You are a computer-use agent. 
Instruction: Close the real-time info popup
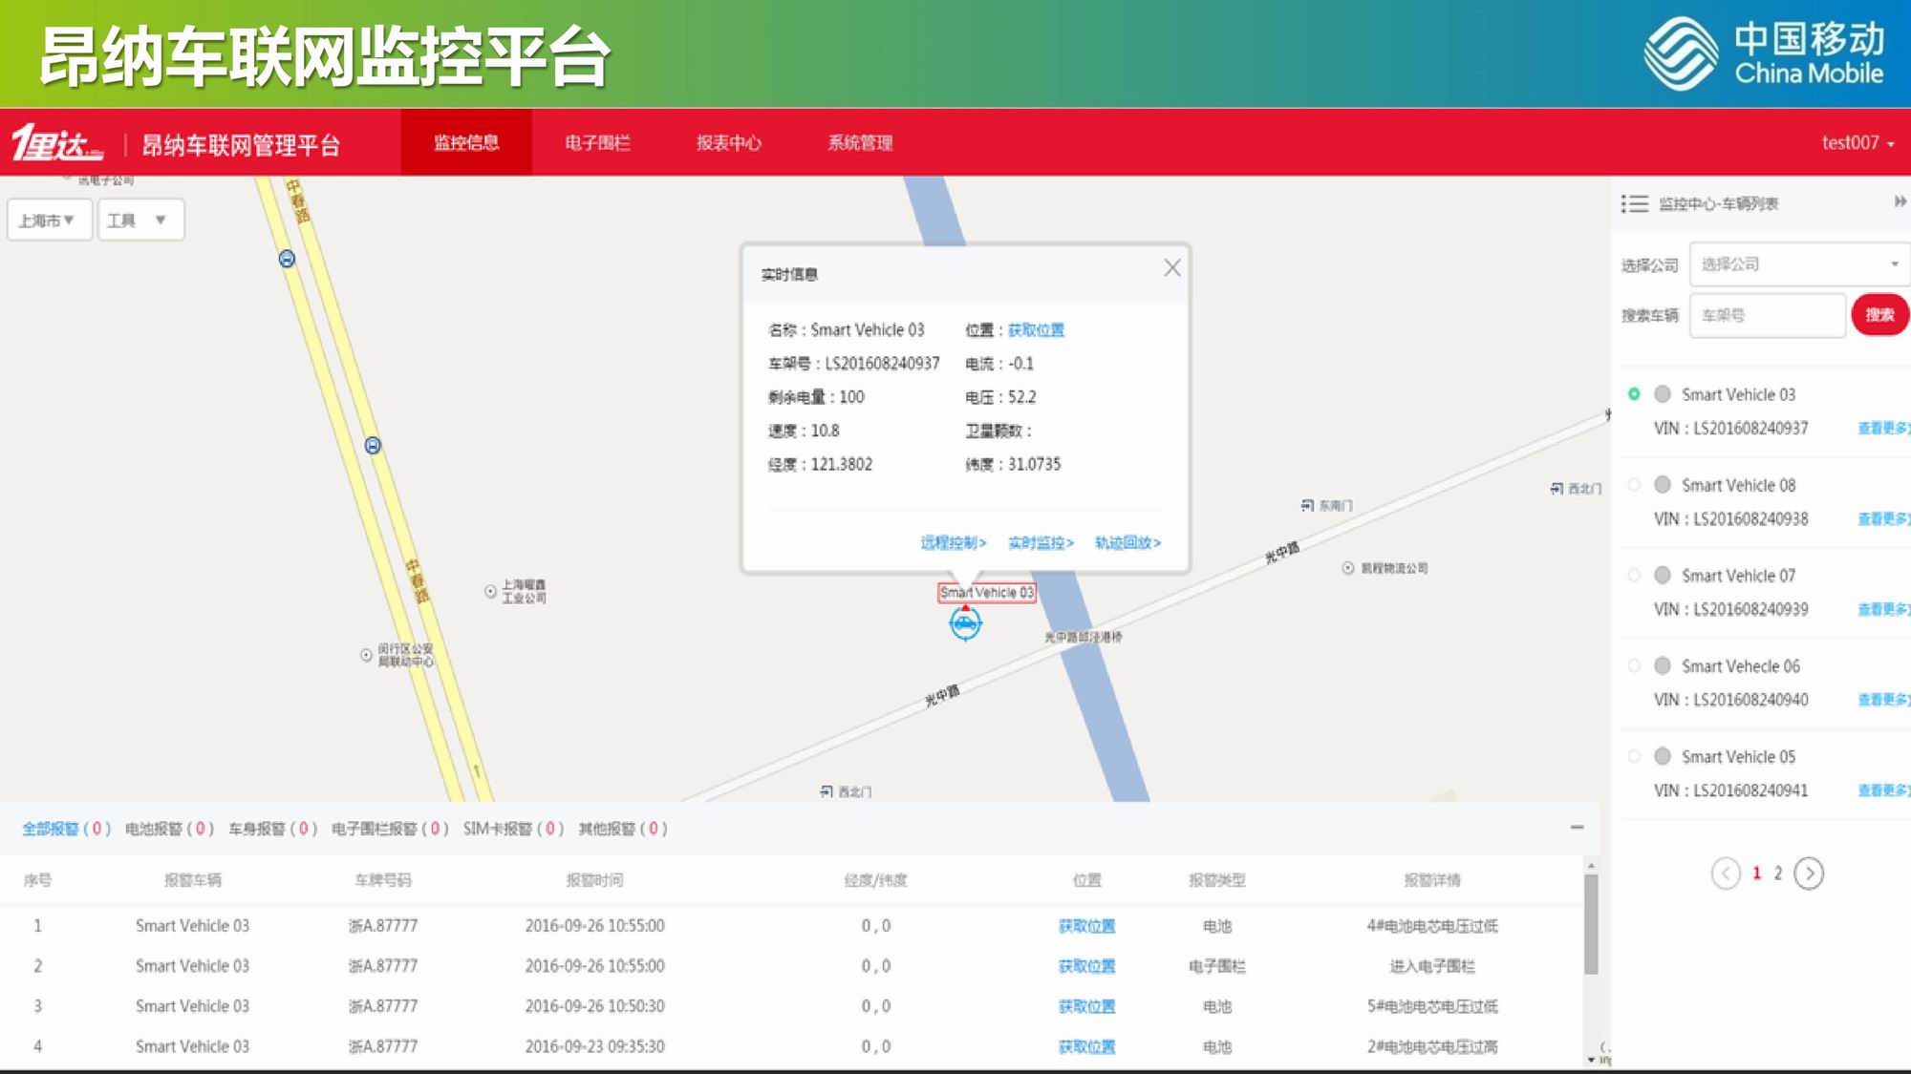1171,268
